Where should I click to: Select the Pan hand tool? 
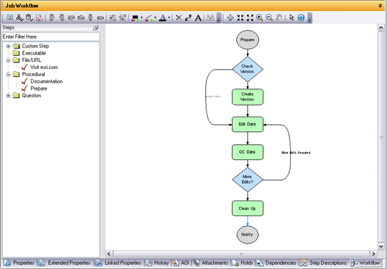click(279, 18)
